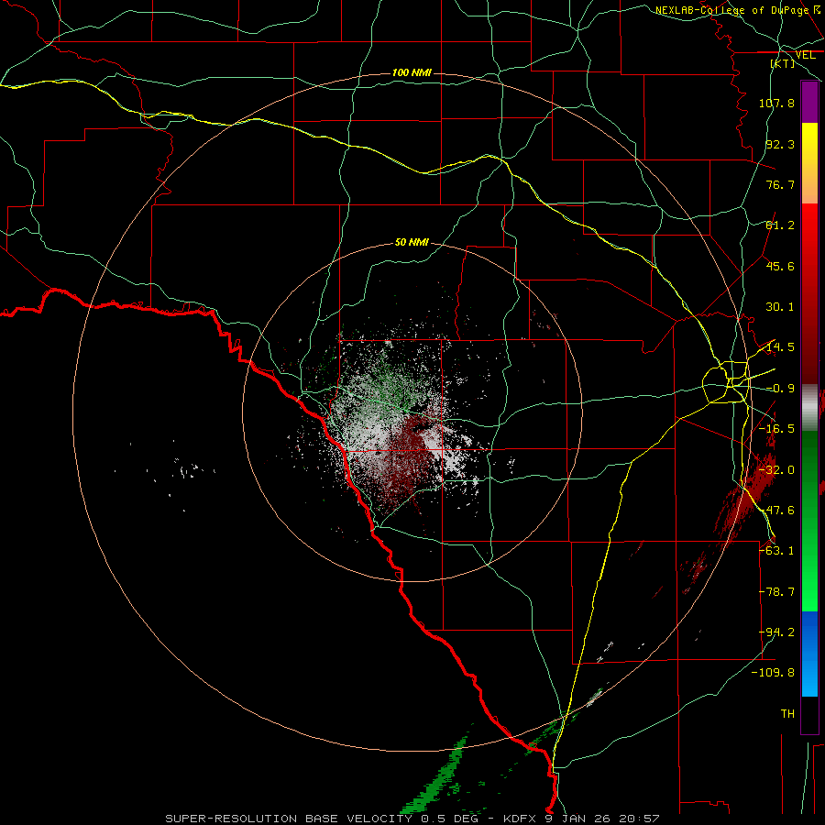The image size is (825, 825).
Task: Click the 61.2 value on the velocity scale
Action: point(780,225)
